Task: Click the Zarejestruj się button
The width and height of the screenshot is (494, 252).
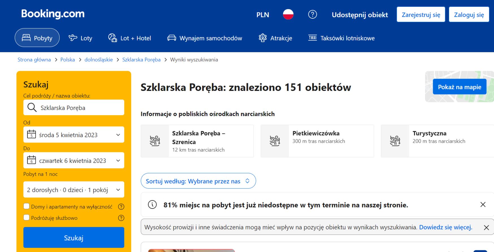Action: click(421, 14)
